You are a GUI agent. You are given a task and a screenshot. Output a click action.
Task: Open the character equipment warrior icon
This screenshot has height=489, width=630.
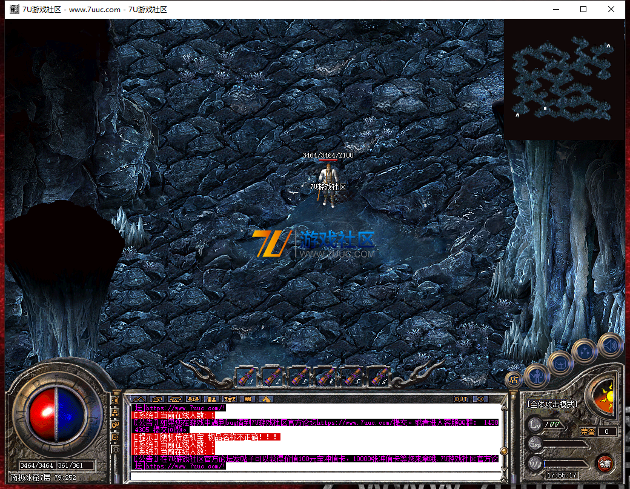537,376
